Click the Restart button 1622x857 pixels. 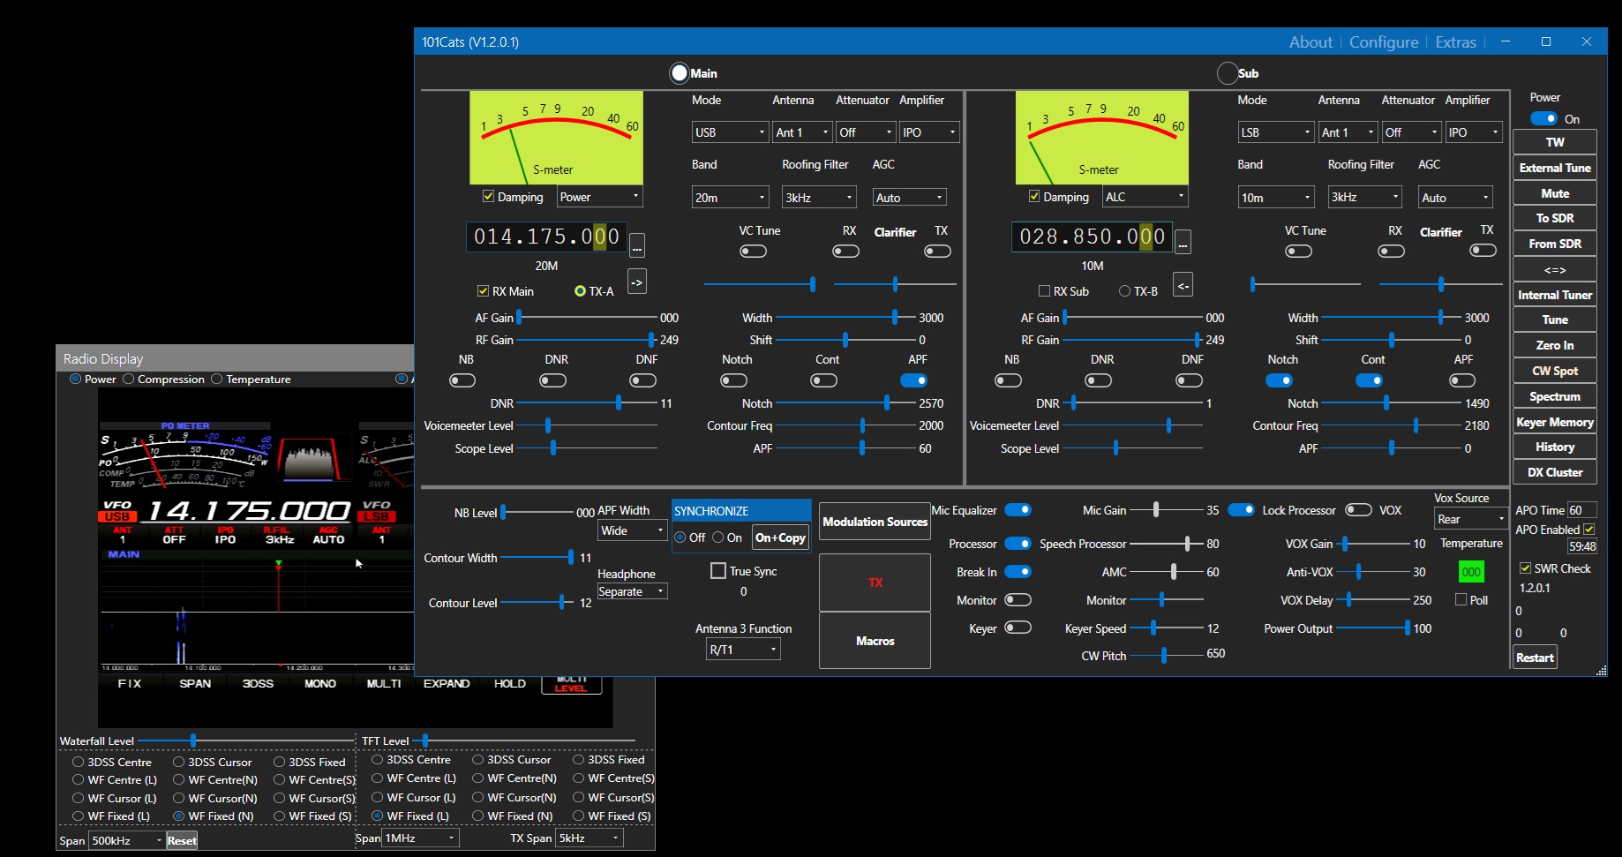tap(1535, 658)
